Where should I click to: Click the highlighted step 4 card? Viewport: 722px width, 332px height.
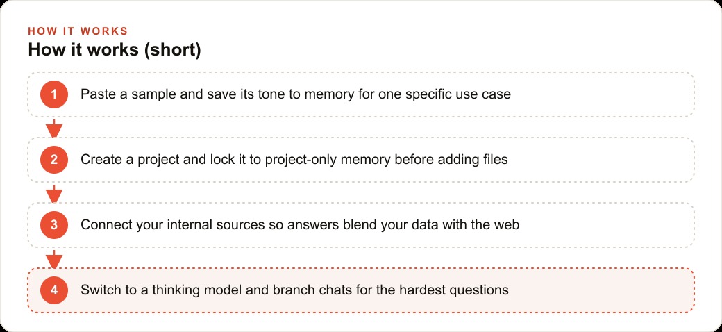click(x=361, y=290)
